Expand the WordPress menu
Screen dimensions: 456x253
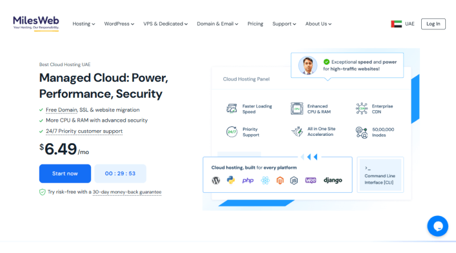(119, 24)
